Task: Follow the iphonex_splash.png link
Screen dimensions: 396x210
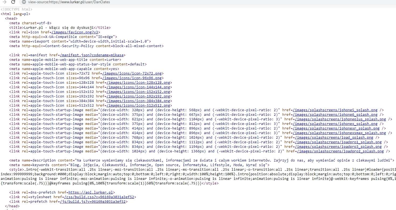Action: click(x=335, y=124)
